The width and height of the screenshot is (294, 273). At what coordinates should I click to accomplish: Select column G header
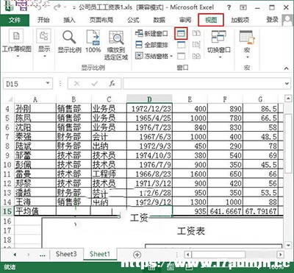coord(260,99)
